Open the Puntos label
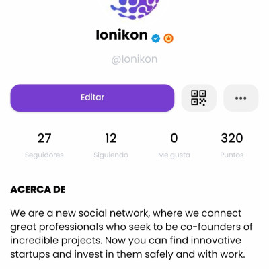 click(232, 155)
